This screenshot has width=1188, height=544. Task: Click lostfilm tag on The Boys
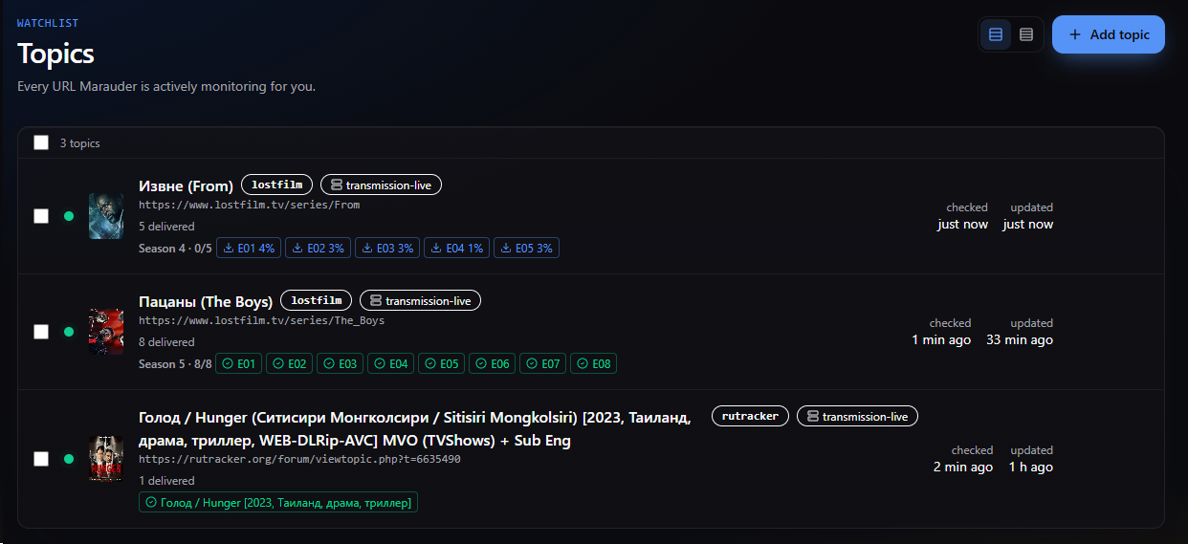click(x=317, y=300)
